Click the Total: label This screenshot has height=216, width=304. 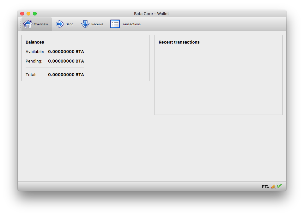[x=31, y=75]
